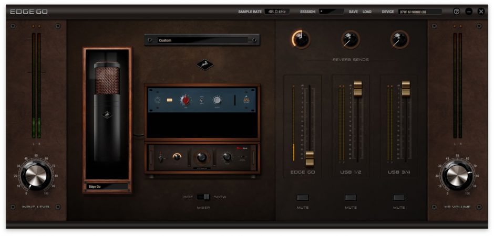Click the SHOW label beside mixer switch
Screen dimensions: 494x236
(220, 197)
